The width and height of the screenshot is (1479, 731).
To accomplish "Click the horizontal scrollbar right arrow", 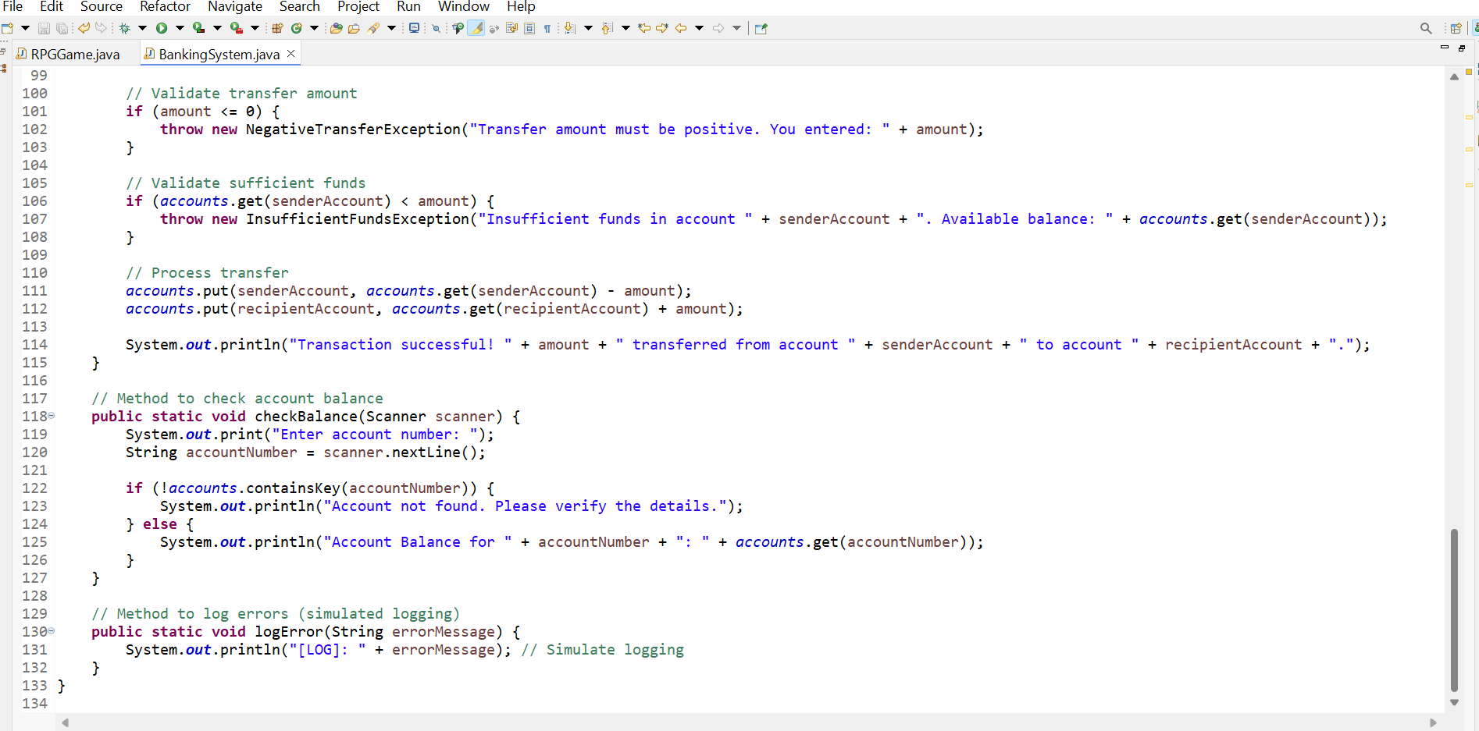I will tap(1433, 722).
